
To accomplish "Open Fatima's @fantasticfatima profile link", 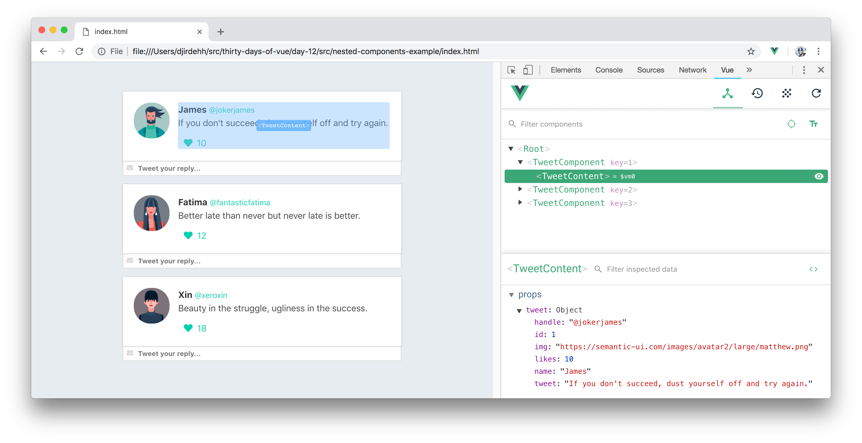I will tap(240, 203).
